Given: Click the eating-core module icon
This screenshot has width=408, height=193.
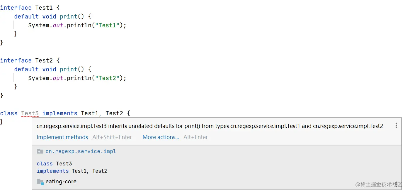Looking at the screenshot, I should (40, 182).
